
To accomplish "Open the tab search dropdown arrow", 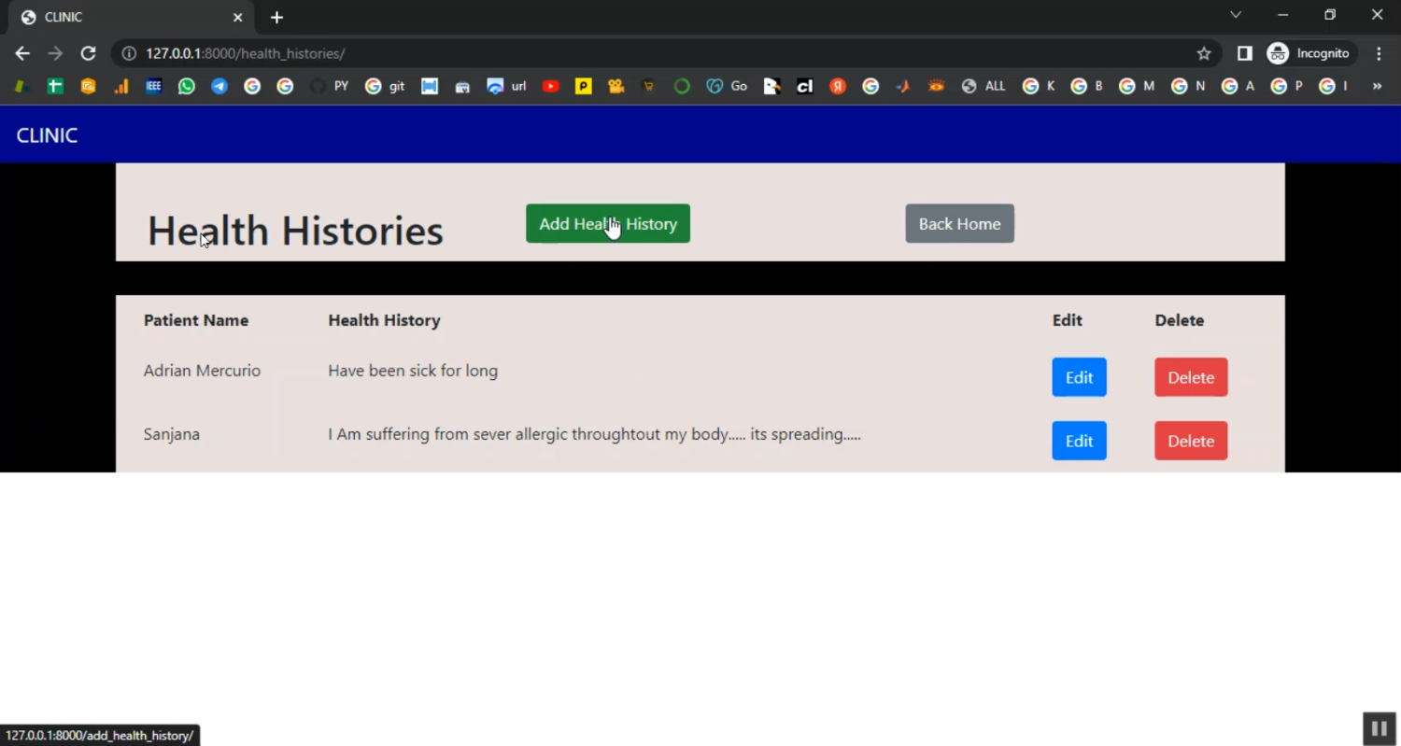I will (1236, 15).
